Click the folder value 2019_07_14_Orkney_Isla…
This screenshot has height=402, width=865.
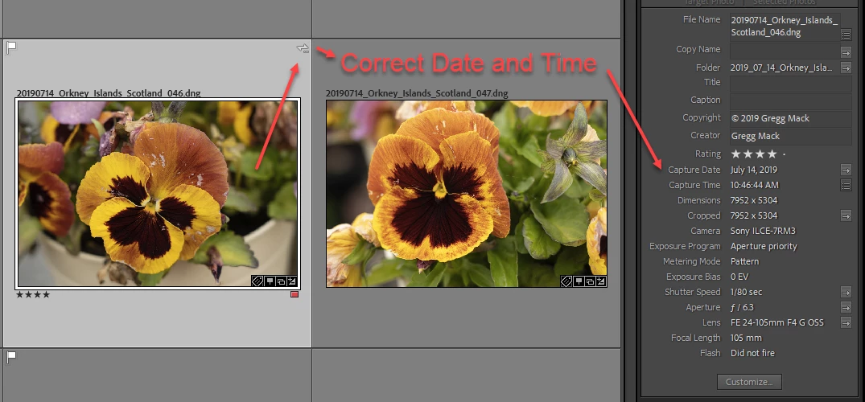pos(780,68)
